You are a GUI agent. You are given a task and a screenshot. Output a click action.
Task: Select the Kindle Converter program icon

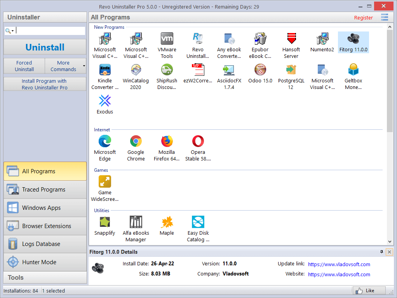point(105,70)
